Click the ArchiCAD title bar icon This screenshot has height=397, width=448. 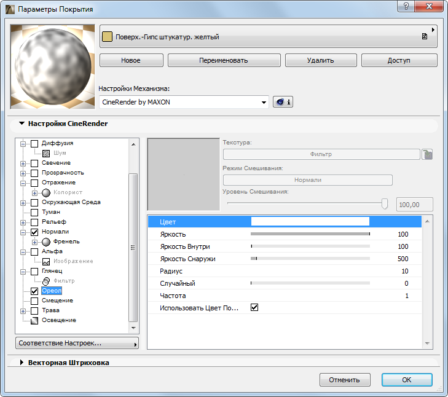pyautogui.click(x=10, y=9)
